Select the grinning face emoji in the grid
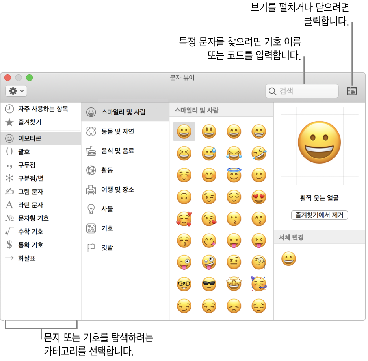 click(x=184, y=131)
